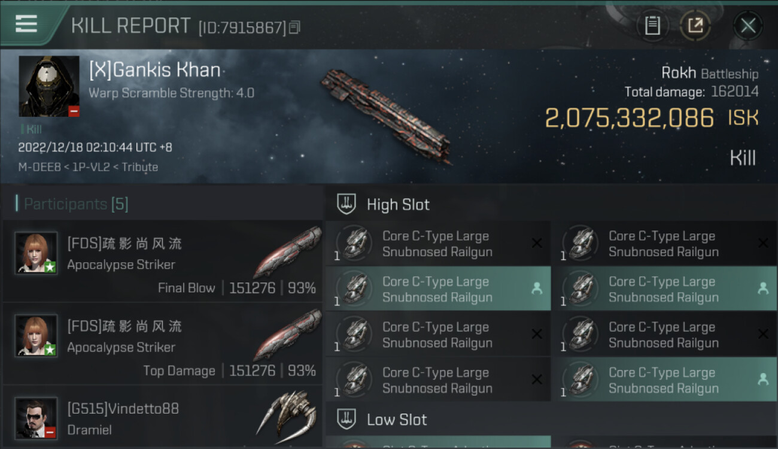Click Gankis Khan's pilot portrait
The height and width of the screenshot is (449, 778).
point(49,86)
